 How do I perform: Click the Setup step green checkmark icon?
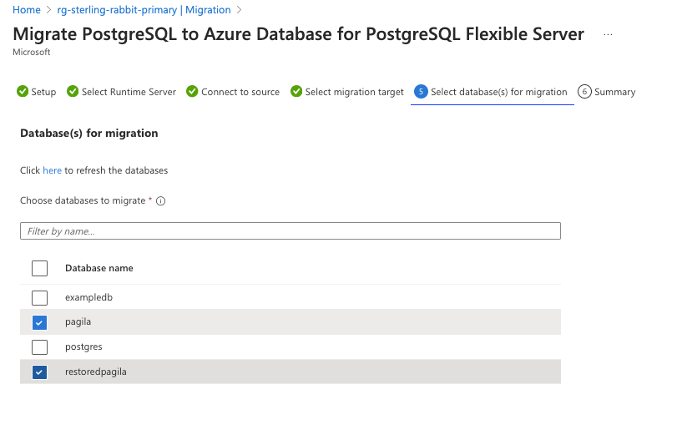tap(23, 92)
